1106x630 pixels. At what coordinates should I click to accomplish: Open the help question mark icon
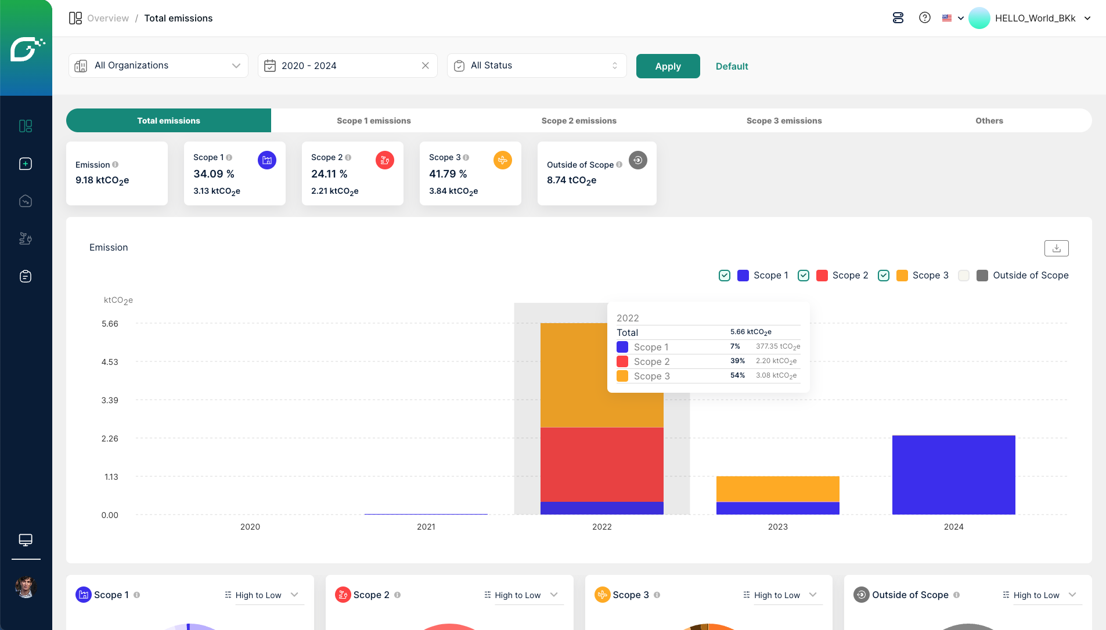tap(925, 18)
